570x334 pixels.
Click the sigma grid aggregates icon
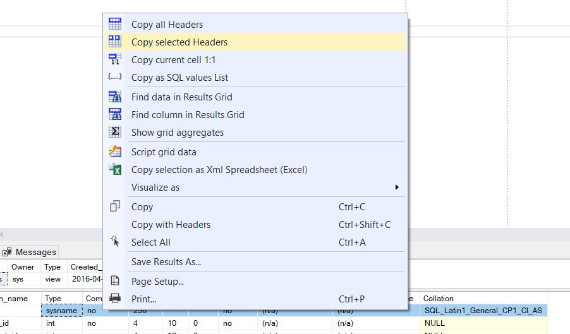(x=115, y=133)
